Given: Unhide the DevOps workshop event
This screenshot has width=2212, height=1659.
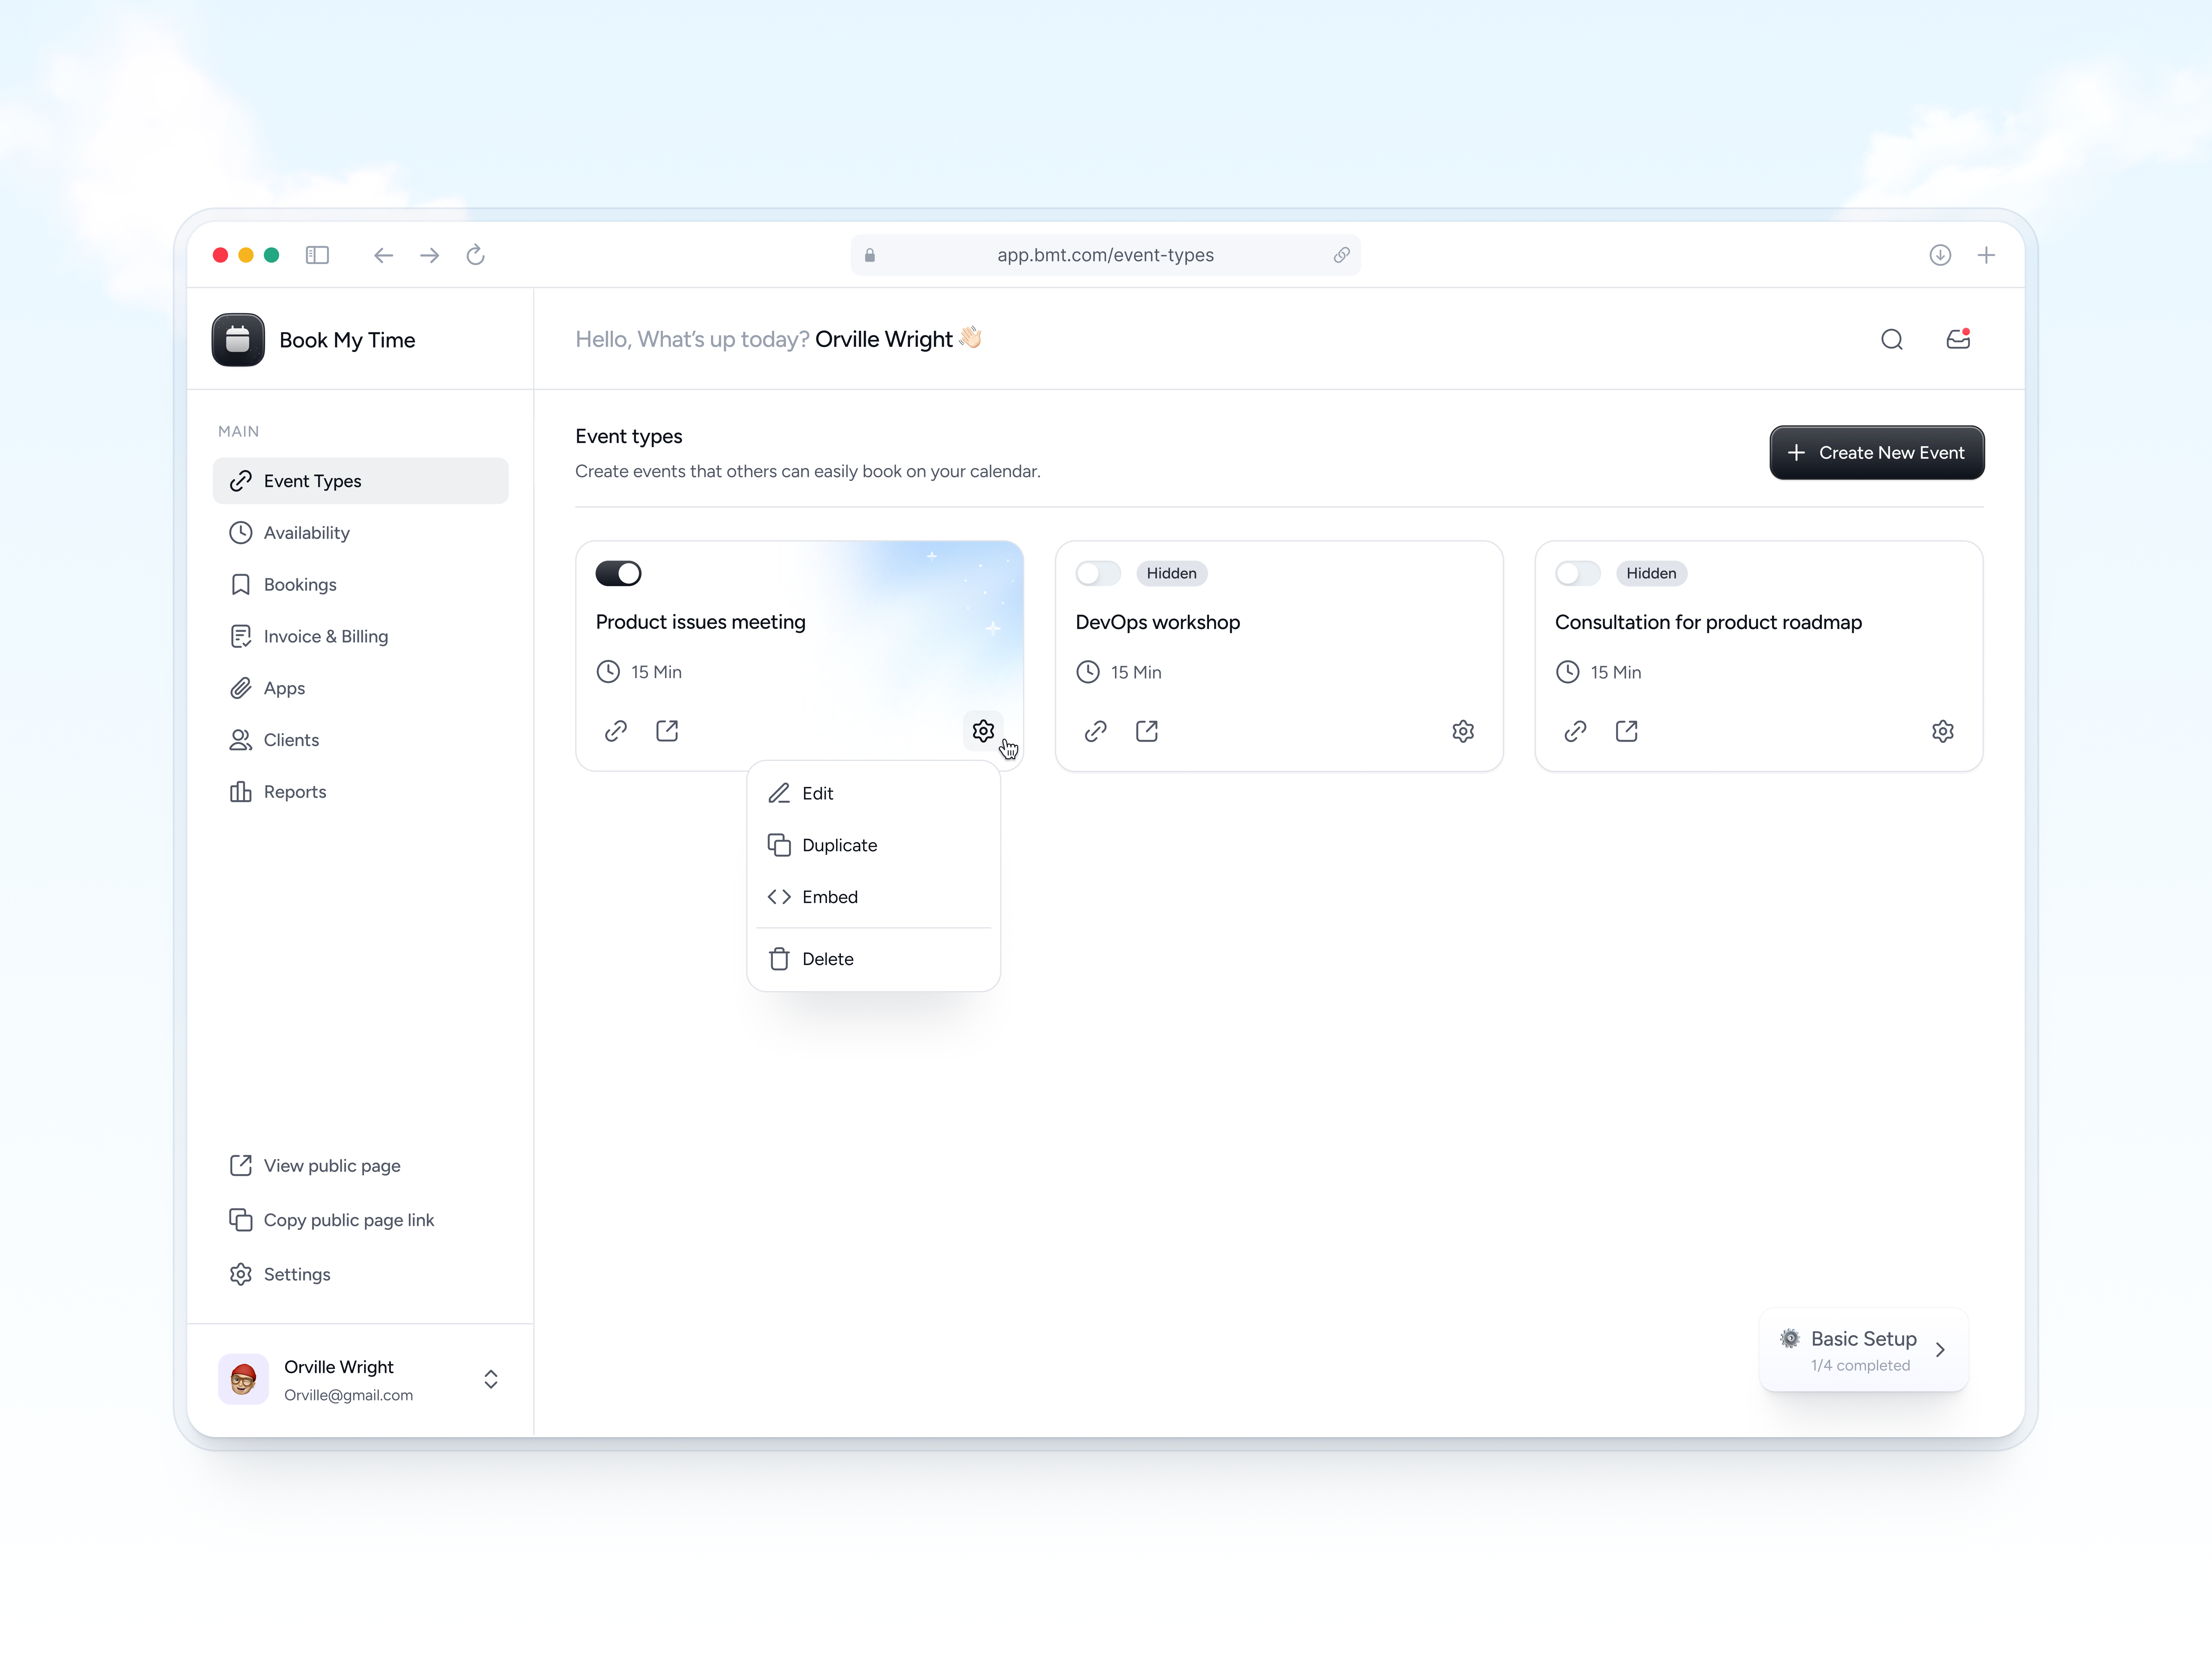Looking at the screenshot, I should click(1097, 573).
